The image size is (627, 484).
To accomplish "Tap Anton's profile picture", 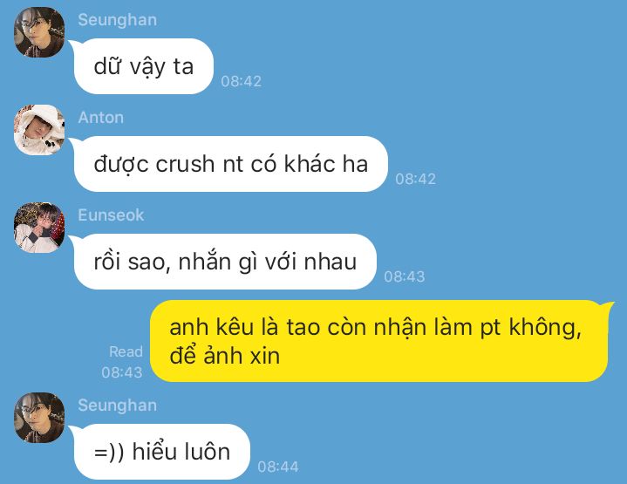I will [x=39, y=130].
